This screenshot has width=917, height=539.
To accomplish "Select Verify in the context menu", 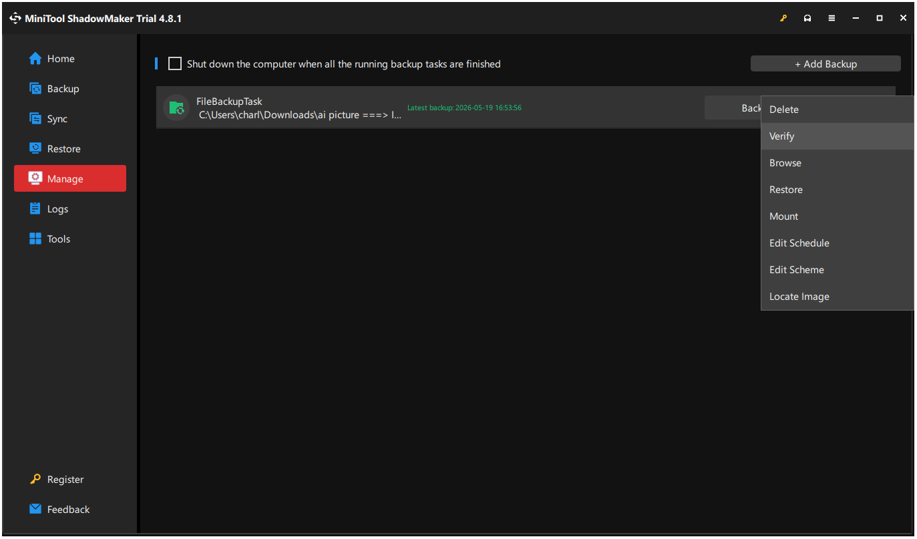I will [837, 136].
